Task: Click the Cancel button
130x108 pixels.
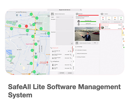Action: pyautogui.click(x=62, y=73)
